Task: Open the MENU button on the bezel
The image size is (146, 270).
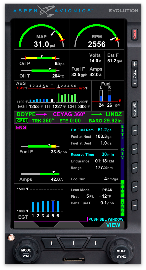Action: (135, 109)
